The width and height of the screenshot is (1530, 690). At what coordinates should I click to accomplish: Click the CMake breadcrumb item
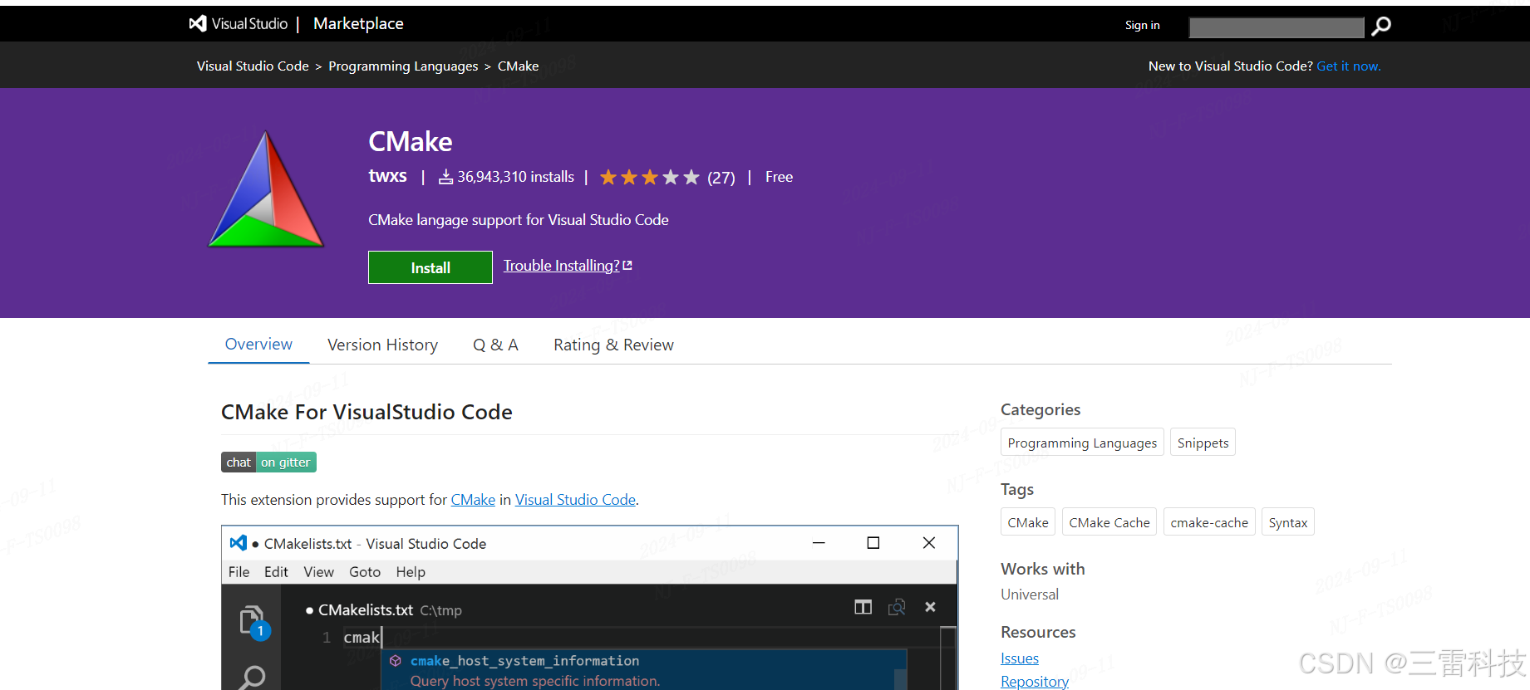(518, 66)
